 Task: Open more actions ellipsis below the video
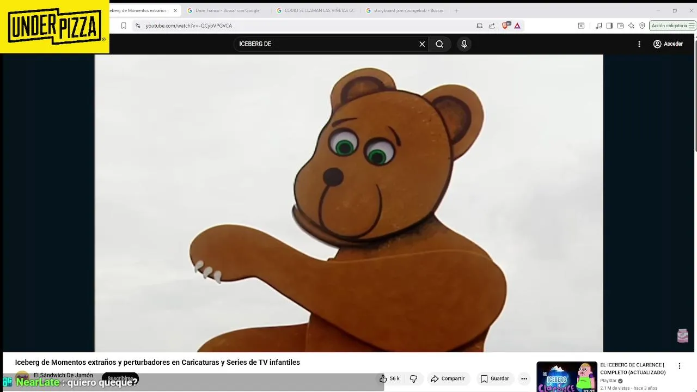point(524,378)
